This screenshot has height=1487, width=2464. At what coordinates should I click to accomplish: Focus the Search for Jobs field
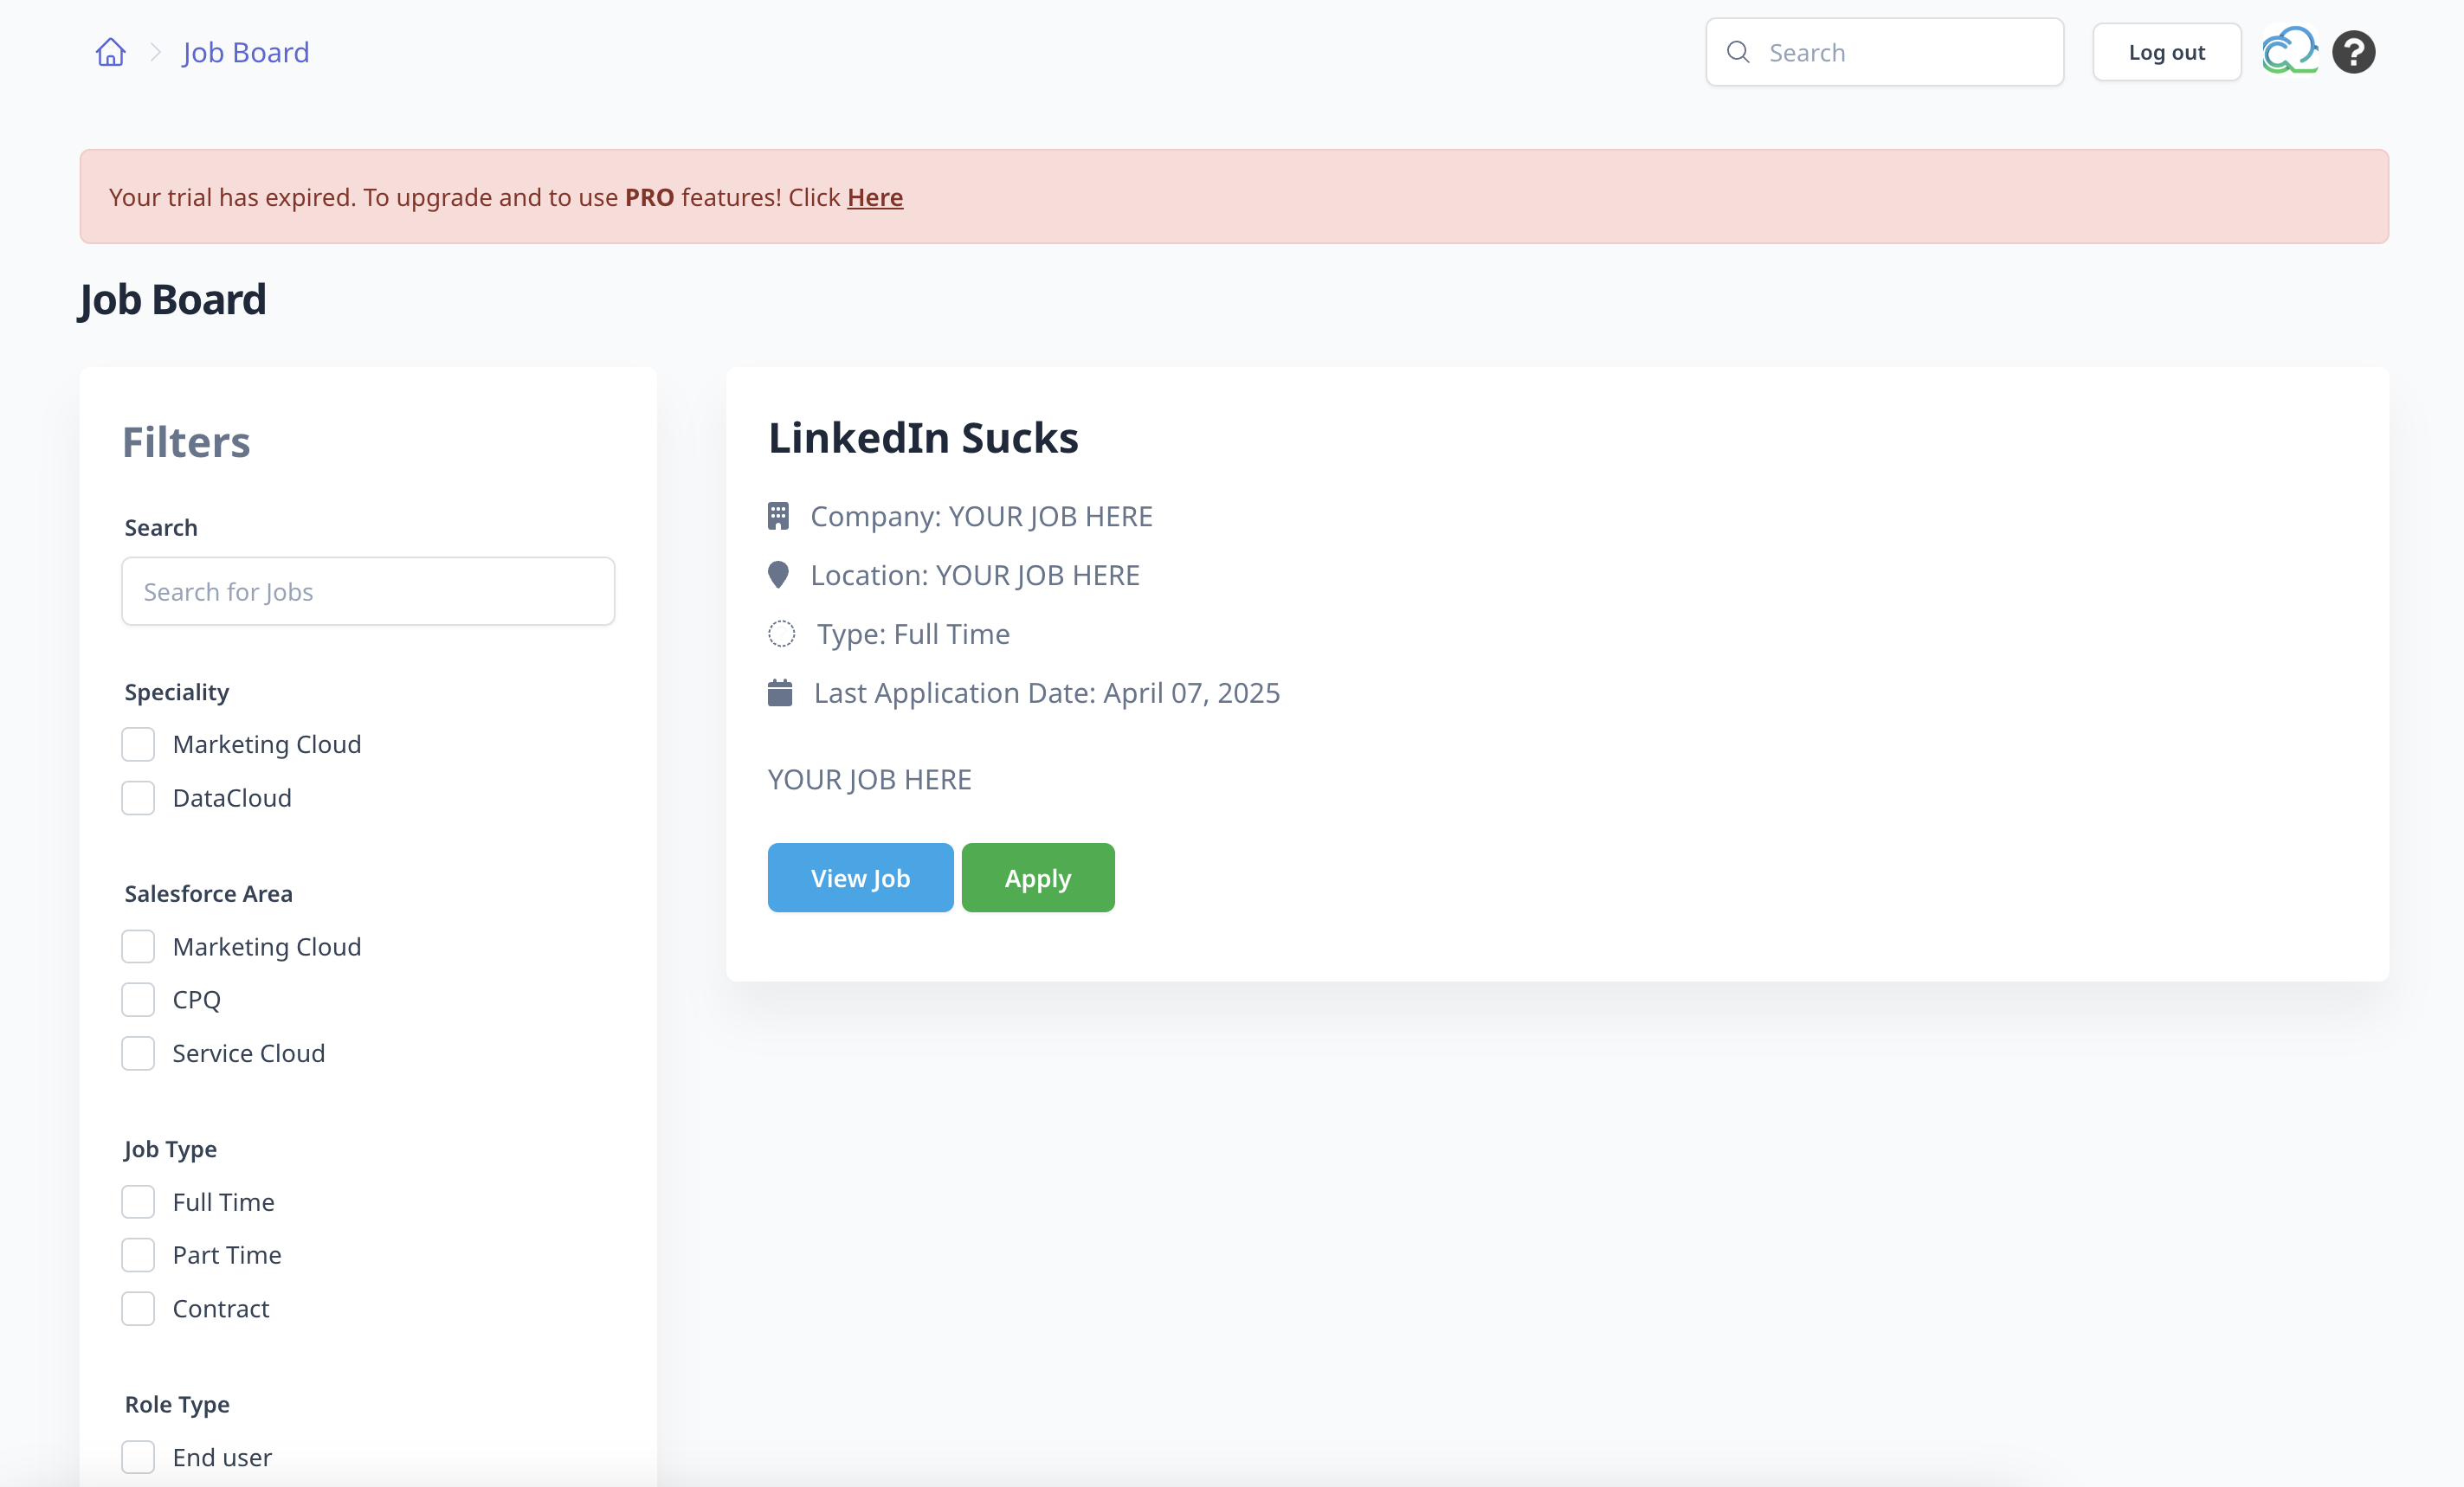point(368,591)
